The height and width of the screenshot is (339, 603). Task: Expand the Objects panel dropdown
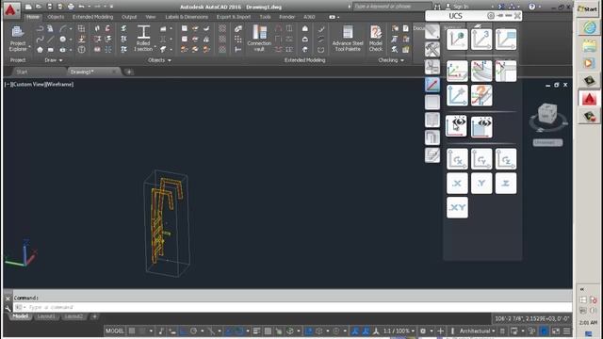(159, 60)
